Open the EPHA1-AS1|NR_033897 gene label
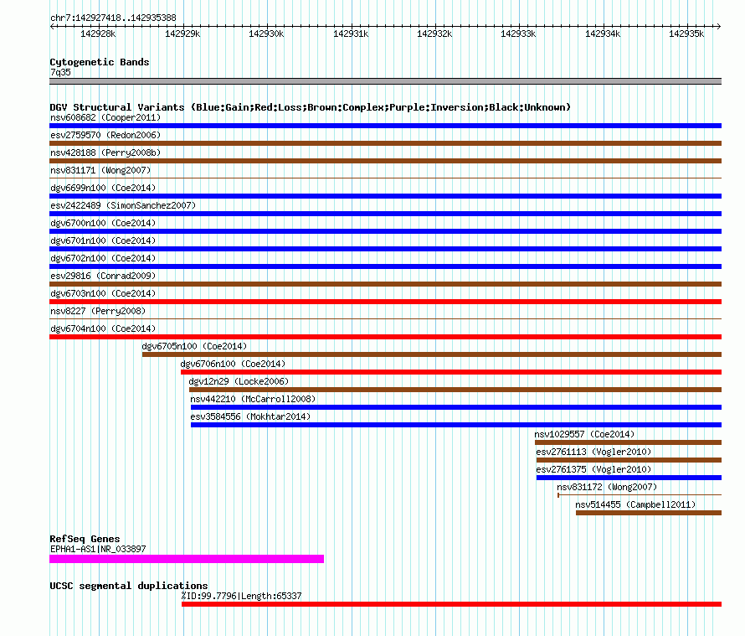Viewport: 745px width, 636px height. pyautogui.click(x=98, y=549)
